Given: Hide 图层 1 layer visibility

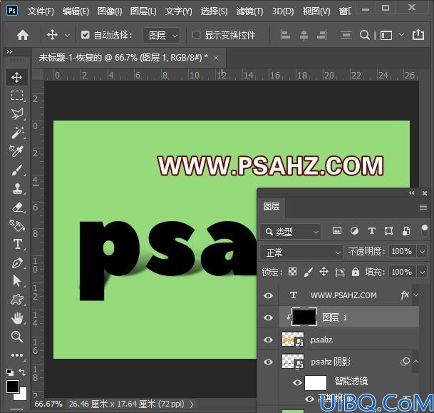Looking at the screenshot, I should pos(268,317).
